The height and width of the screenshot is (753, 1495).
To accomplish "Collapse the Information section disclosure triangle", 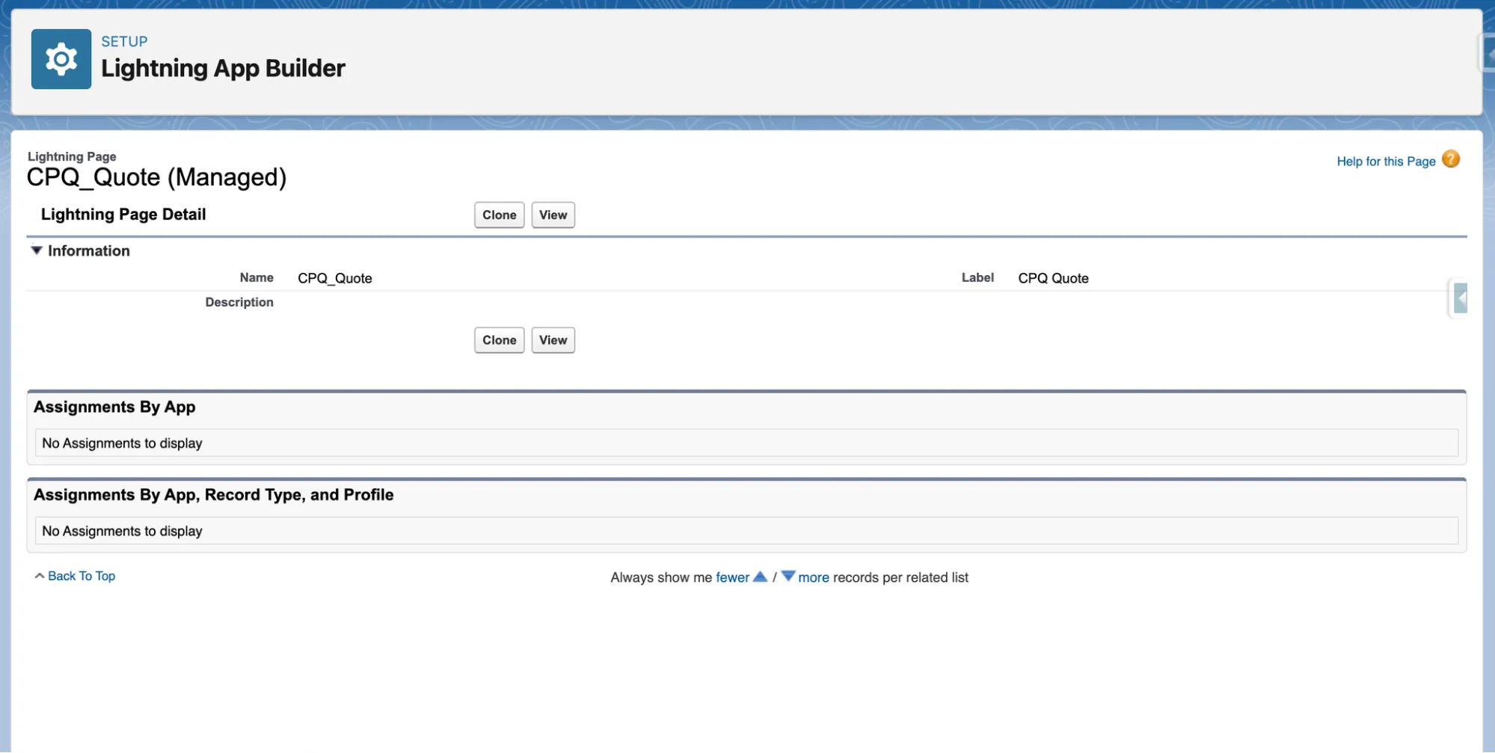I will click(36, 251).
